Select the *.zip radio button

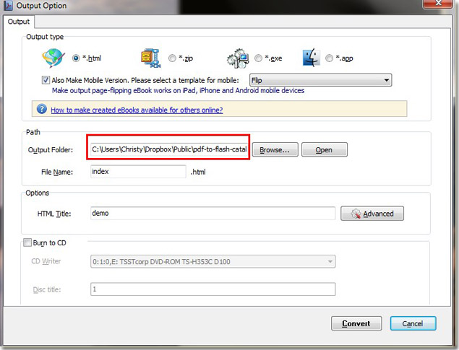pos(172,58)
